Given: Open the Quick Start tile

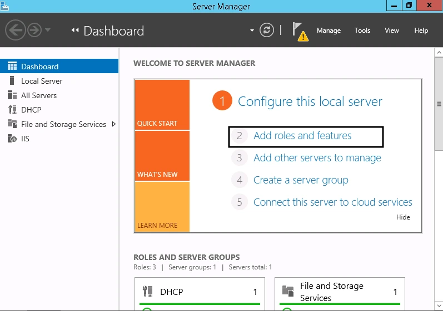Looking at the screenshot, I should point(162,105).
